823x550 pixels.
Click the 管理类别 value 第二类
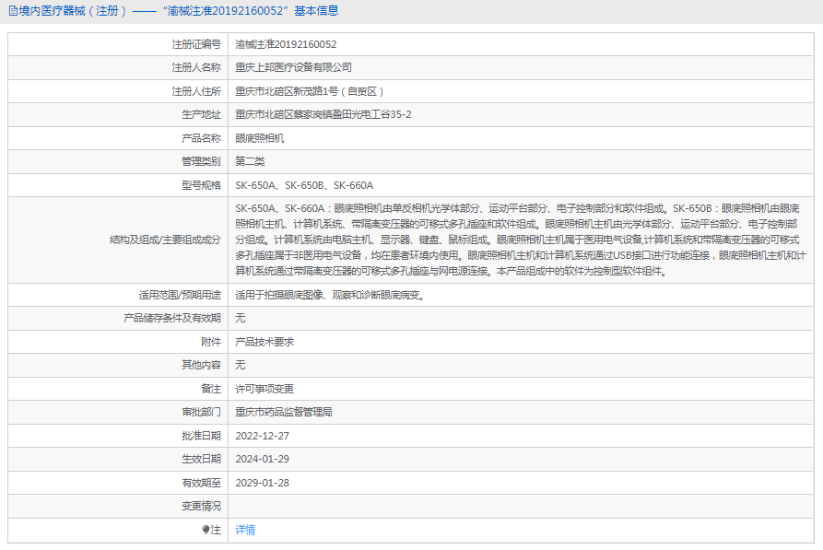tap(250, 161)
